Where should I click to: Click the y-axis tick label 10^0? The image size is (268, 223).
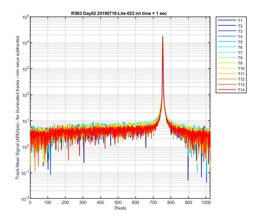[x=26, y=147]
